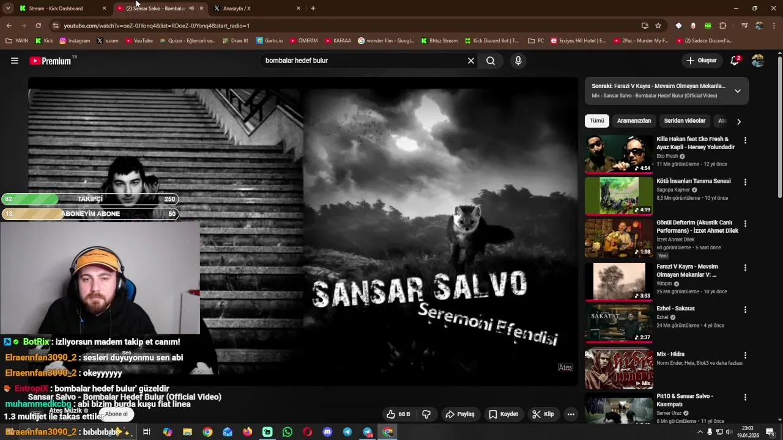Open File Explorer from the taskbar
Viewport: 783px width, 440px height.
(x=187, y=432)
